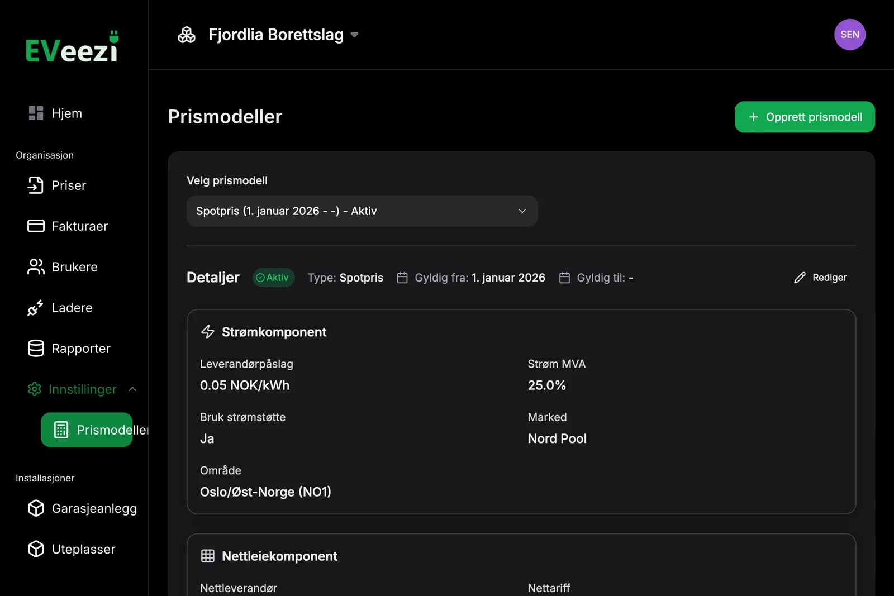Click the plus icon in Opprett prismodell

tap(754, 117)
